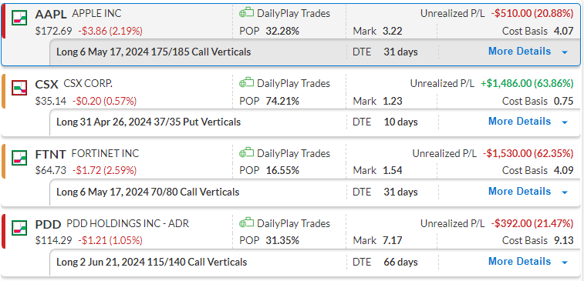Select the PDD ticker symbol

pyautogui.click(x=48, y=224)
